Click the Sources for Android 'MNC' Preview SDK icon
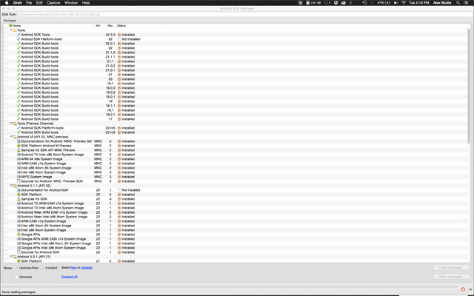474x296 pixels. [x=19, y=181]
